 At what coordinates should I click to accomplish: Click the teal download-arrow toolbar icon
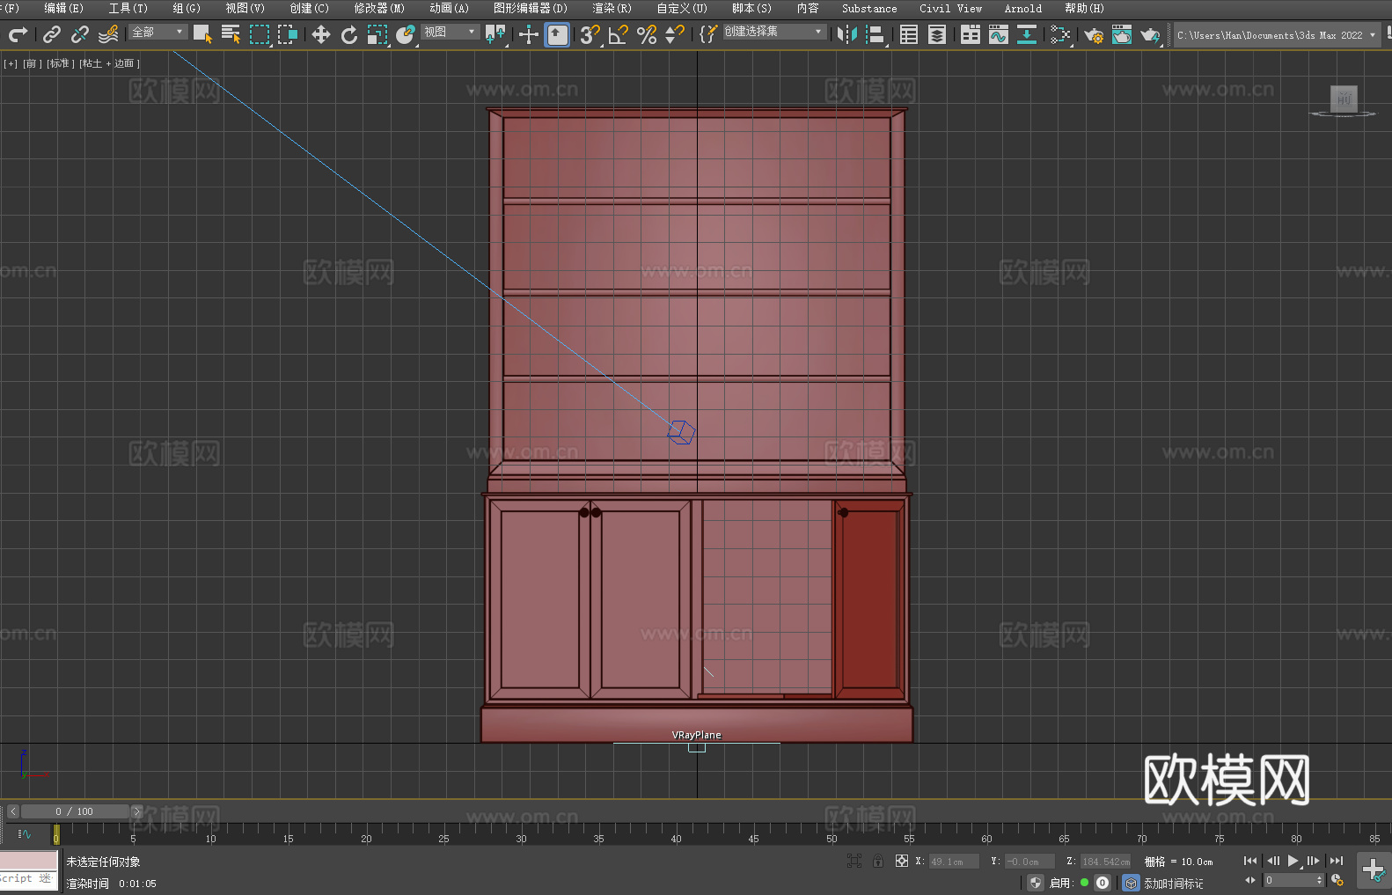click(x=1027, y=34)
